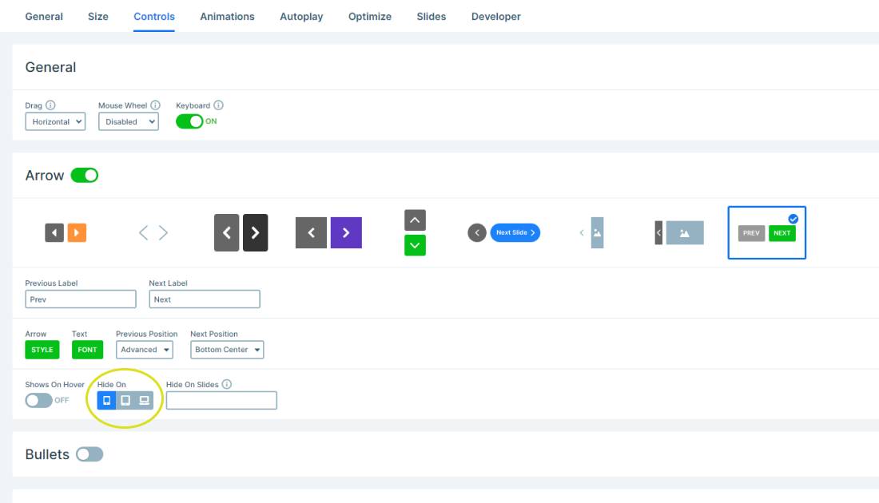
Task: Focus the Next Label input field
Action: tap(205, 299)
